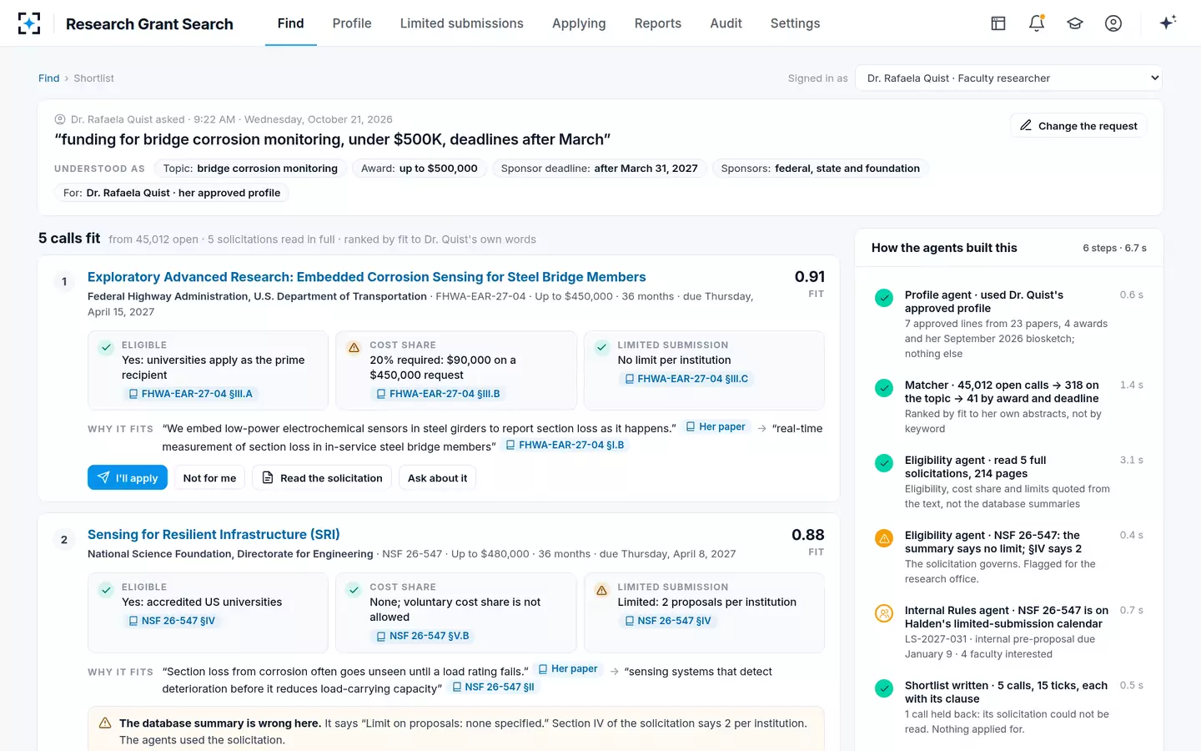
Task: Follow the 'Find' breadcrumb link
Action: (x=48, y=78)
